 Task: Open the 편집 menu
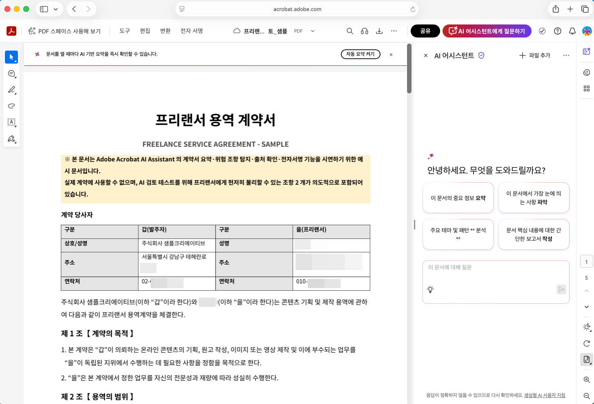pyautogui.click(x=145, y=31)
